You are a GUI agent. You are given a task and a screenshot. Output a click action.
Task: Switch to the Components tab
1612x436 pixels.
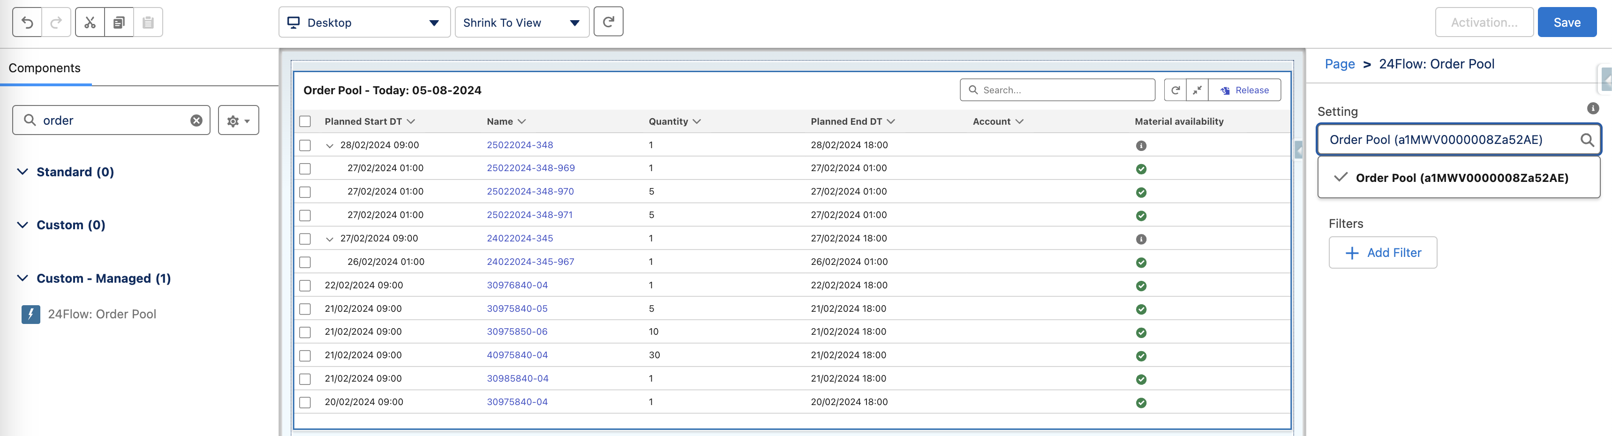(45, 68)
